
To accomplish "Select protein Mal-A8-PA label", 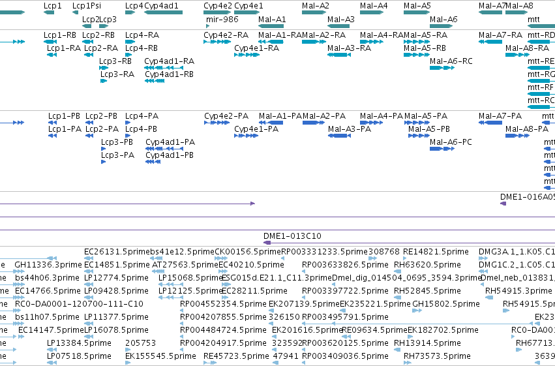I will pyautogui.click(x=527, y=129).
